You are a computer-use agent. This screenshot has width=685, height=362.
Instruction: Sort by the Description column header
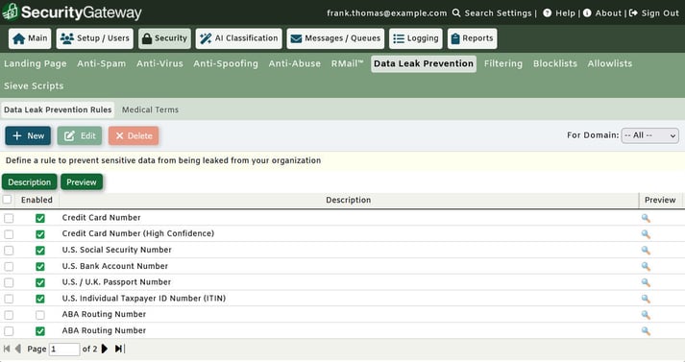pos(349,200)
